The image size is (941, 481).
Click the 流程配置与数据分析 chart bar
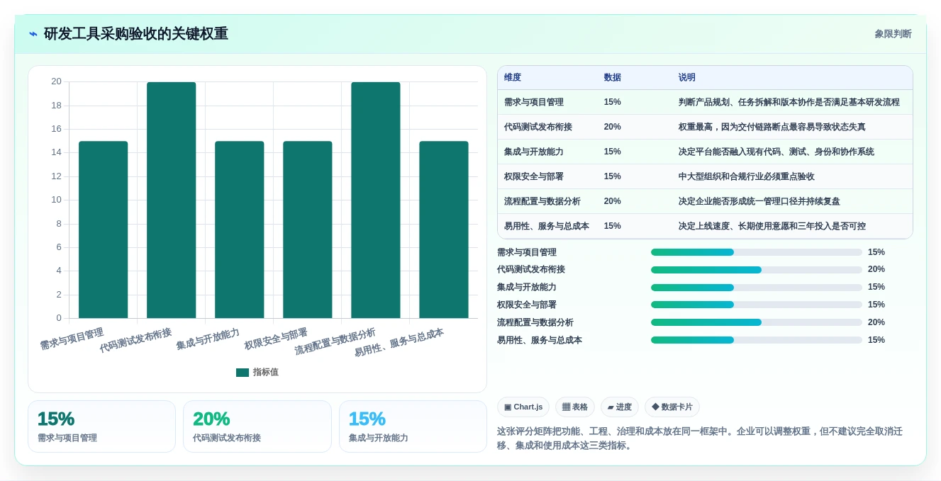click(376, 200)
